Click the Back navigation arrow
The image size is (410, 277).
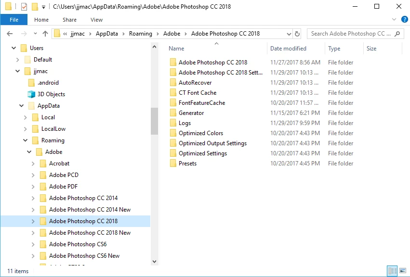coord(10,34)
